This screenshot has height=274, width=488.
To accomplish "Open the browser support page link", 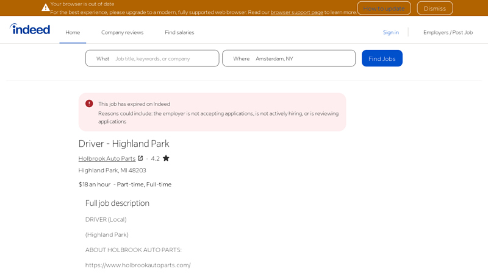I will click(296, 12).
